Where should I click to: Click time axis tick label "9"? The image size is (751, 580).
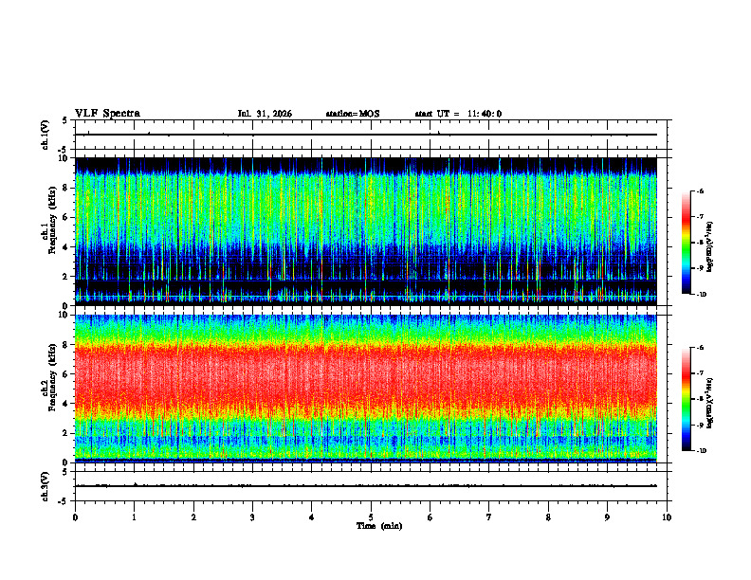coord(607,517)
